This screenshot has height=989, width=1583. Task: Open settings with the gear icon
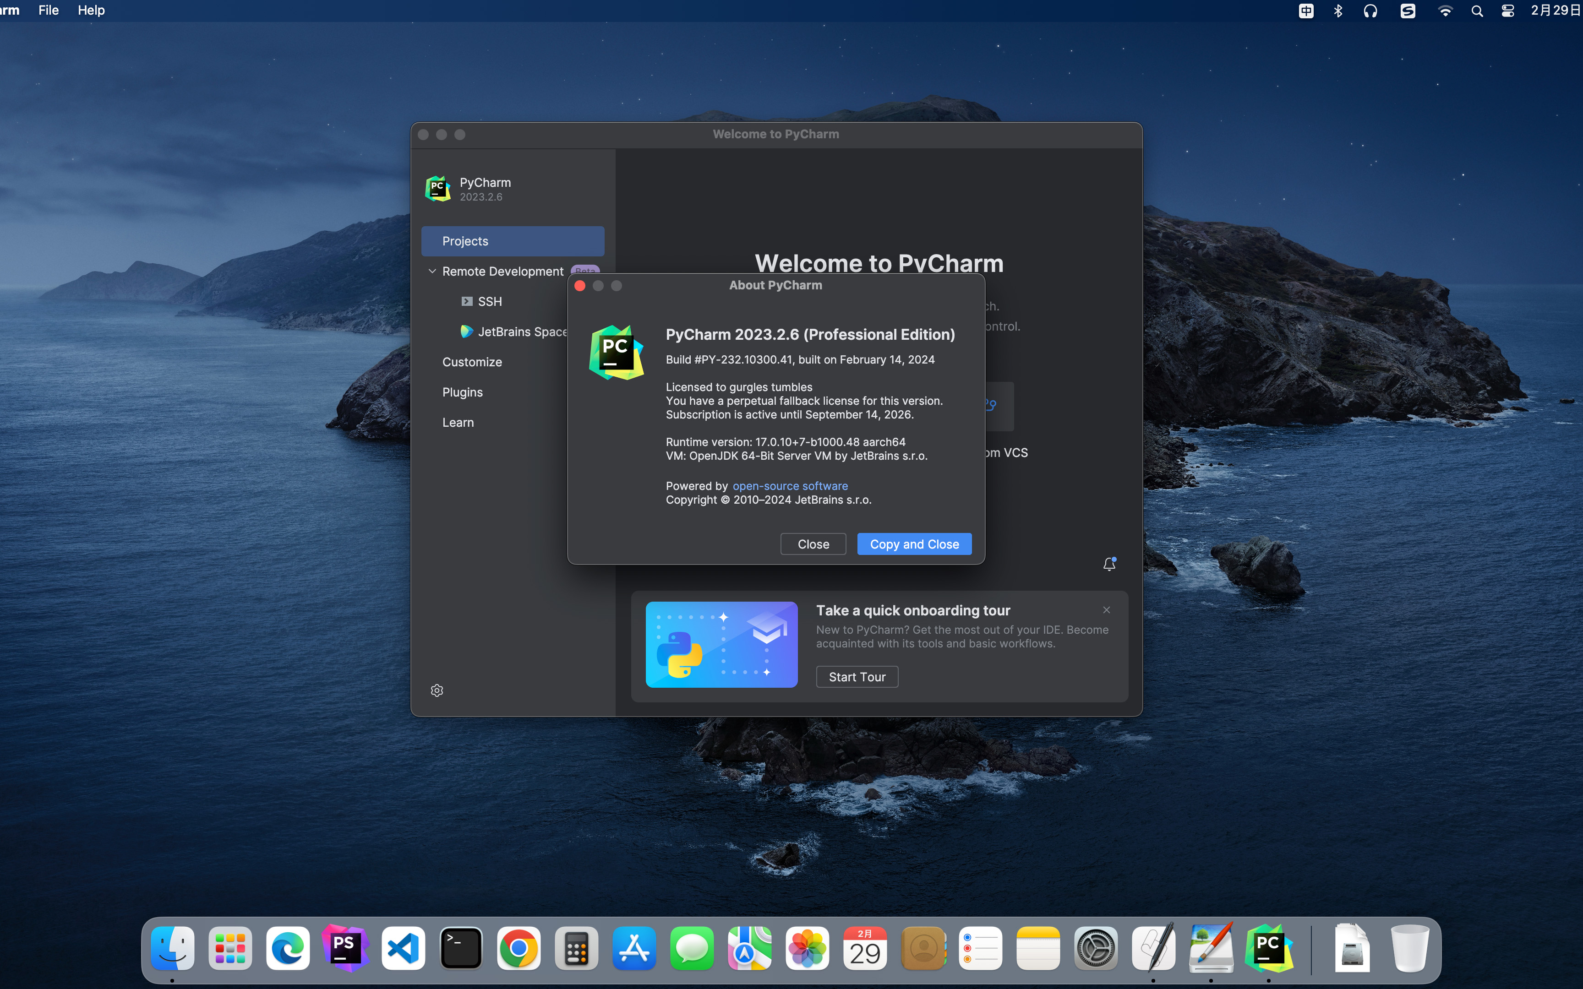(x=437, y=691)
